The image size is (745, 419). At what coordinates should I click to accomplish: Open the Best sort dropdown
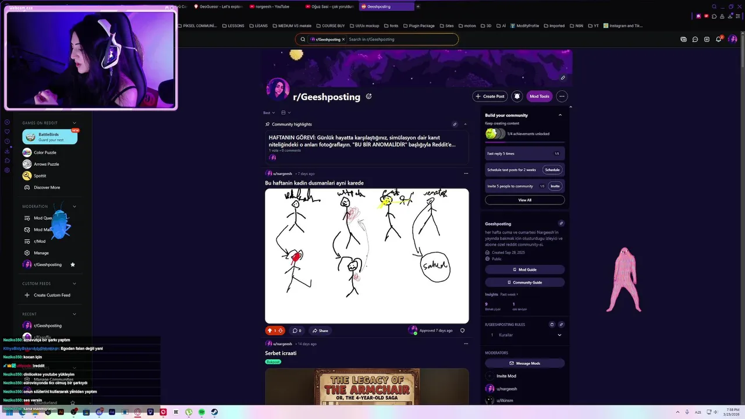tap(269, 112)
